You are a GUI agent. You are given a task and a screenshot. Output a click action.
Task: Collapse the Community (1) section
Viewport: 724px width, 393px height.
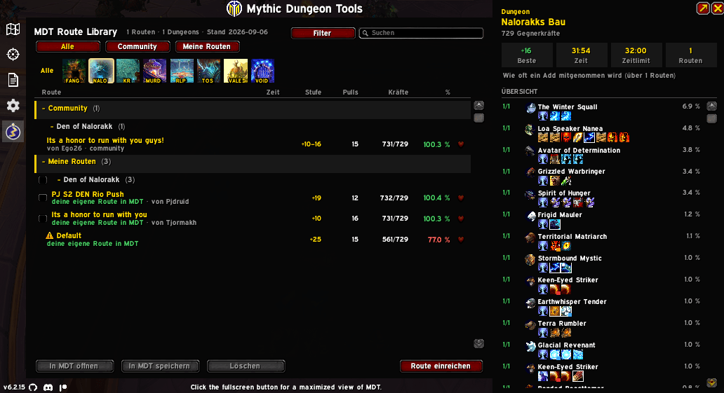(253, 109)
